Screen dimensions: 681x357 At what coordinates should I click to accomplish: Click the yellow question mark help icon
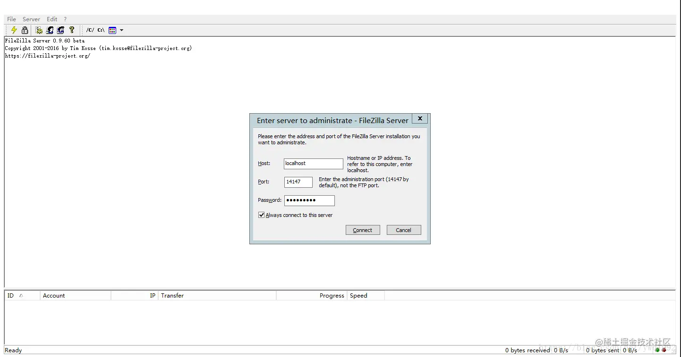coord(72,30)
